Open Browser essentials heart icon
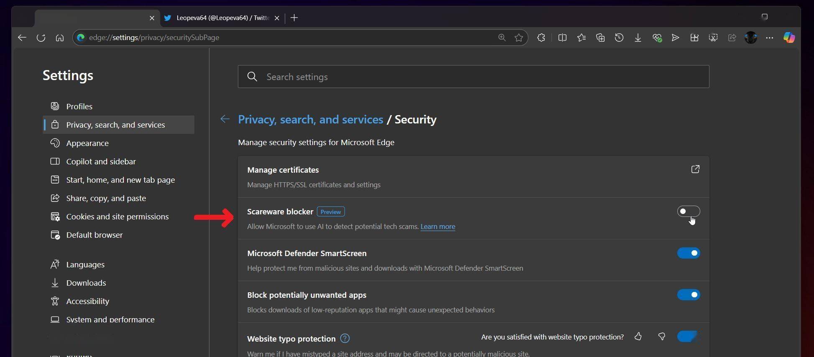Image resolution: width=814 pixels, height=357 pixels. [657, 38]
